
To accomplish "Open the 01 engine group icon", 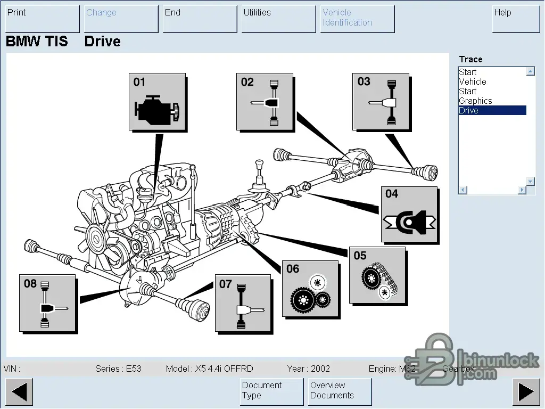I will tap(158, 102).
